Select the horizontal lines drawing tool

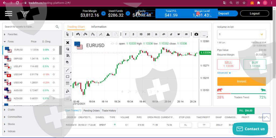68,83
